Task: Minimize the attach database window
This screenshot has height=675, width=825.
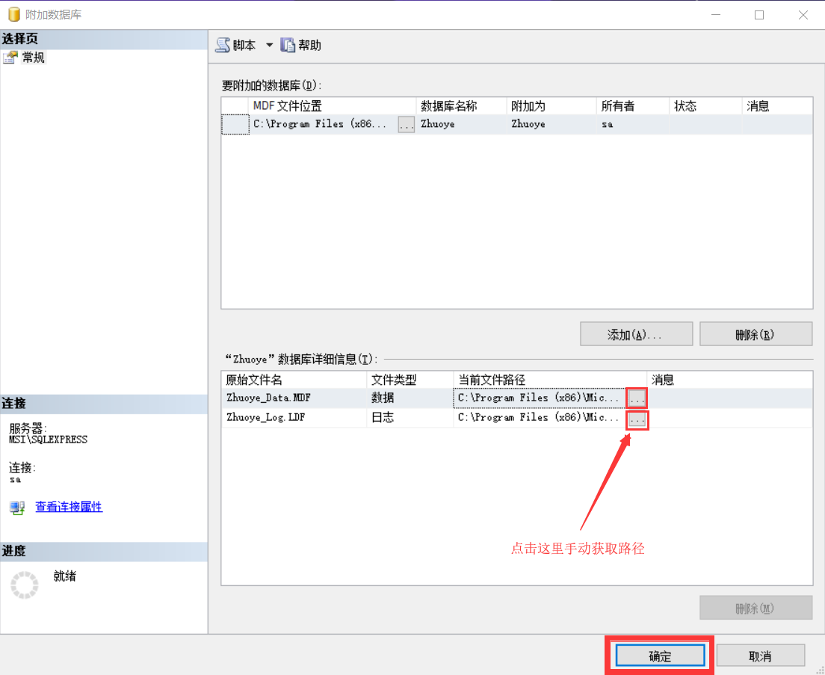Action: coord(716,15)
